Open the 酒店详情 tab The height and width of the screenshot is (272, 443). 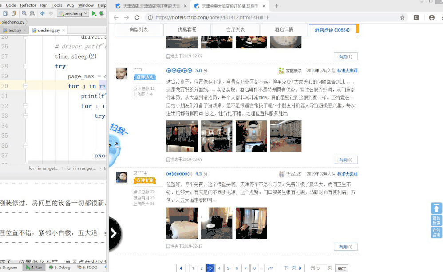click(284, 30)
